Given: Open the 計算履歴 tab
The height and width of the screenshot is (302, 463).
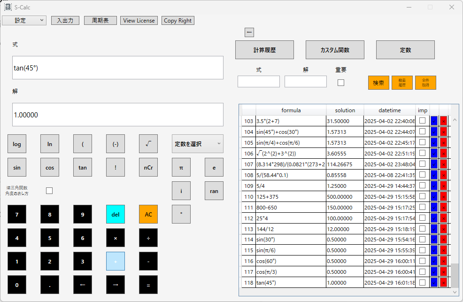Looking at the screenshot, I should click(x=264, y=50).
